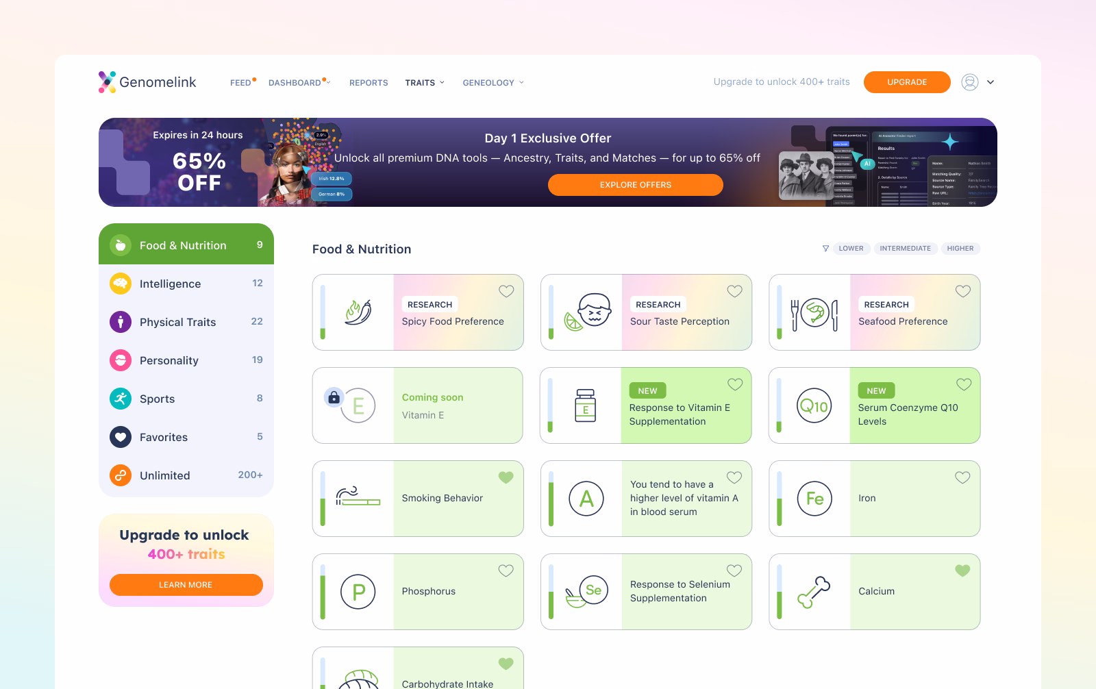This screenshot has width=1096, height=689.
Task: Select Intelligence category in sidebar
Action: click(186, 284)
